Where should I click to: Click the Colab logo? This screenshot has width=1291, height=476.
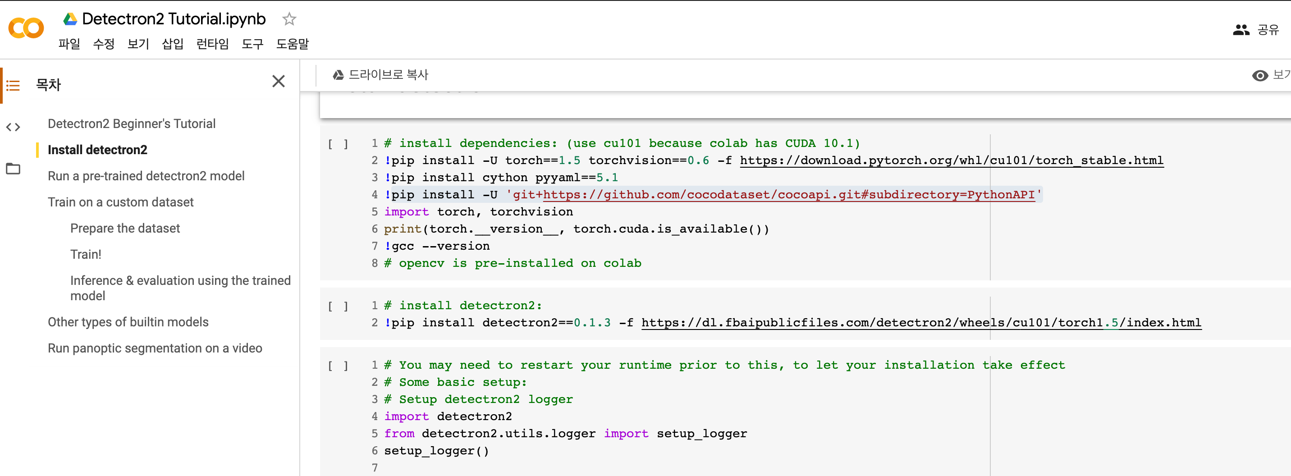(x=26, y=28)
